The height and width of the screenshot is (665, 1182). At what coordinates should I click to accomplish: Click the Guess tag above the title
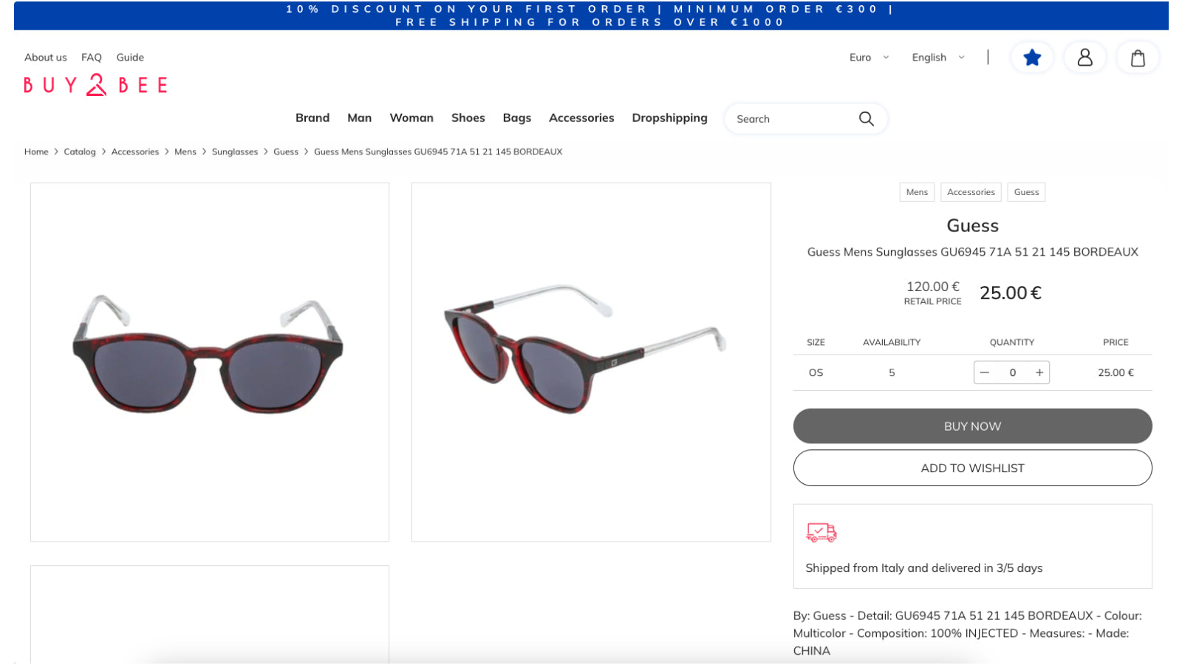[1026, 192]
